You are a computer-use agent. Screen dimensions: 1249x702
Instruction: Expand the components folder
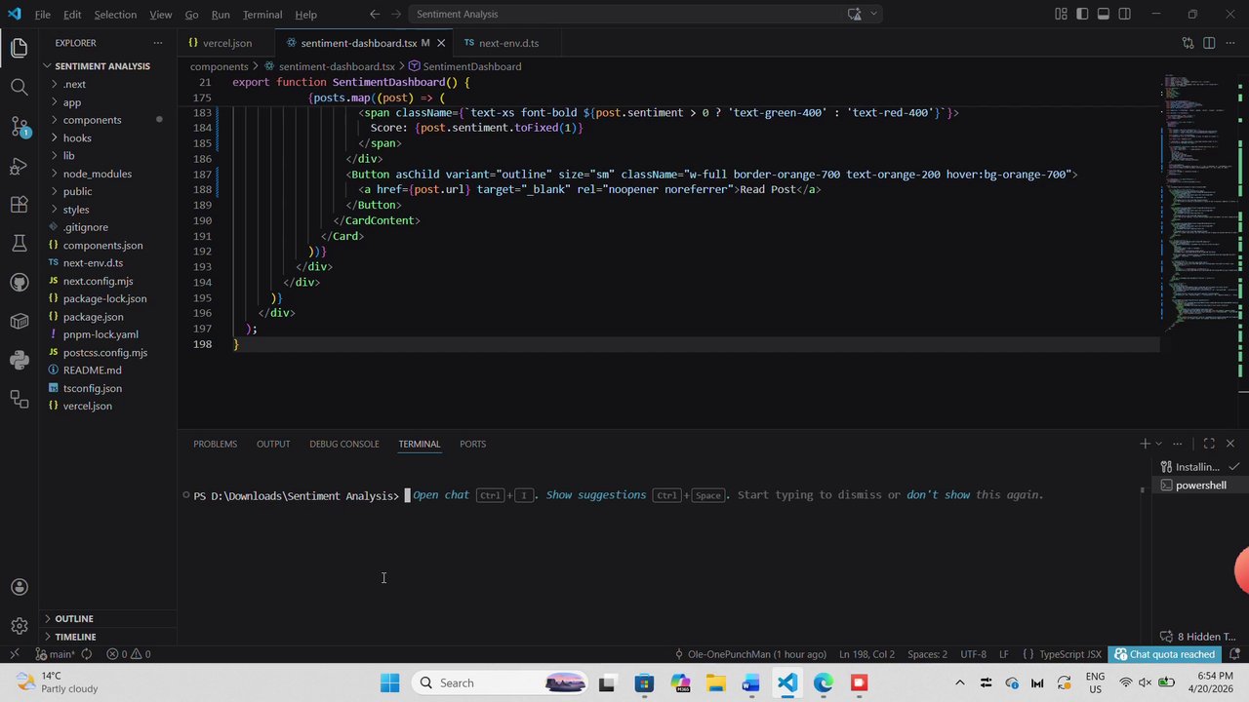coord(92,120)
